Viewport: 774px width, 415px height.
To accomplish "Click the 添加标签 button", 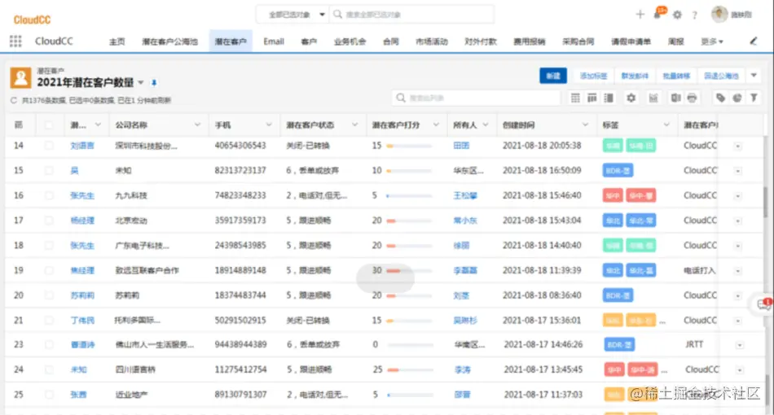I will (x=593, y=76).
